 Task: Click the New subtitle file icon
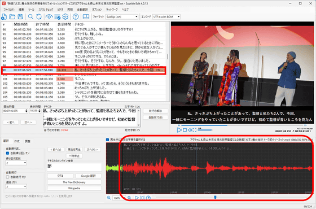click(x=4, y=17)
